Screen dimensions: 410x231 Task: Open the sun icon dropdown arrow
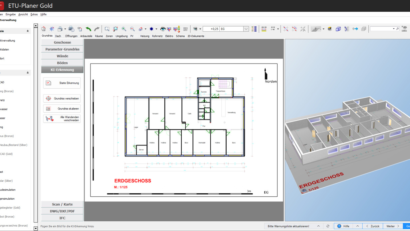[156, 29]
